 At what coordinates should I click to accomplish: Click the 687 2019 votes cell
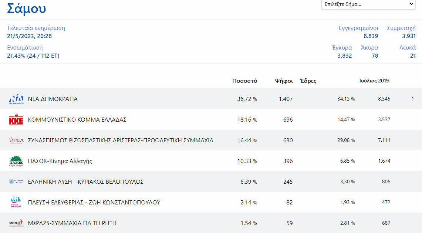tap(386, 223)
